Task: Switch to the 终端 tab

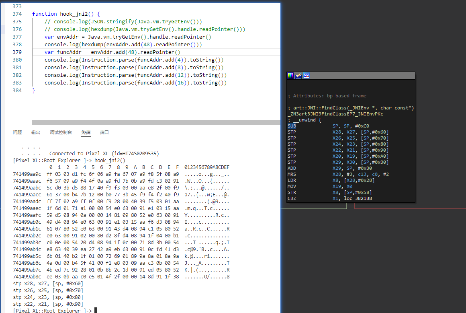Action: click(x=86, y=132)
